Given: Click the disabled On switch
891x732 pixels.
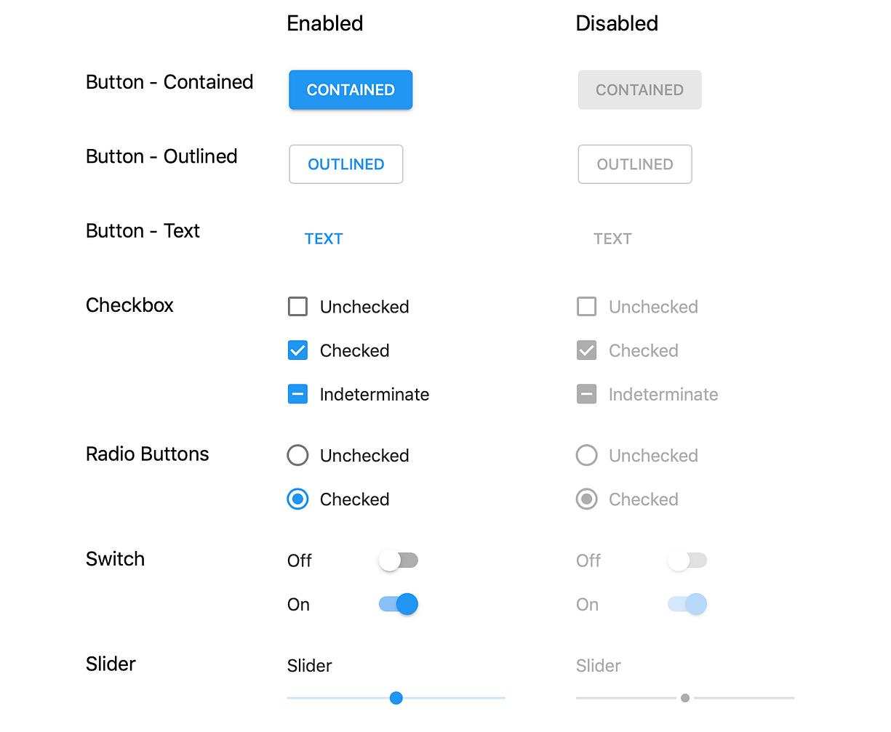Looking at the screenshot, I should tap(687, 604).
